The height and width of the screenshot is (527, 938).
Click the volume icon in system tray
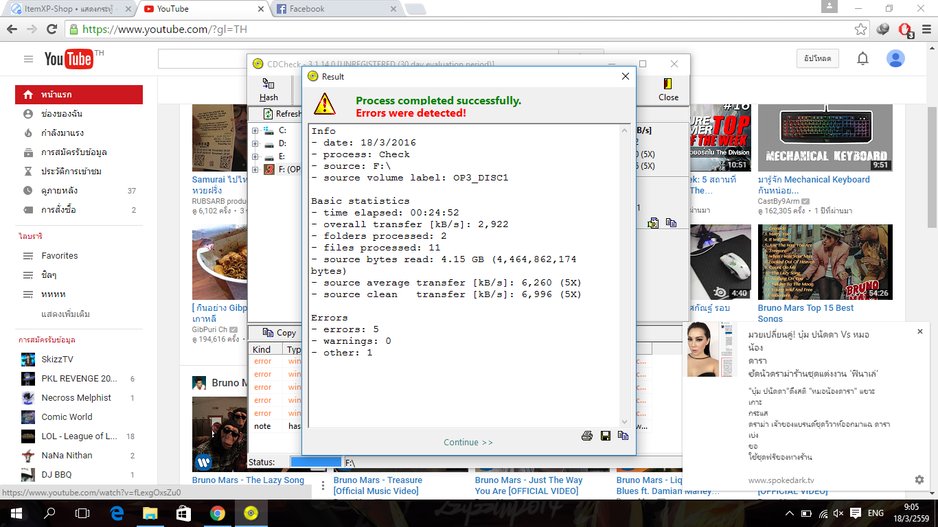pos(838,513)
